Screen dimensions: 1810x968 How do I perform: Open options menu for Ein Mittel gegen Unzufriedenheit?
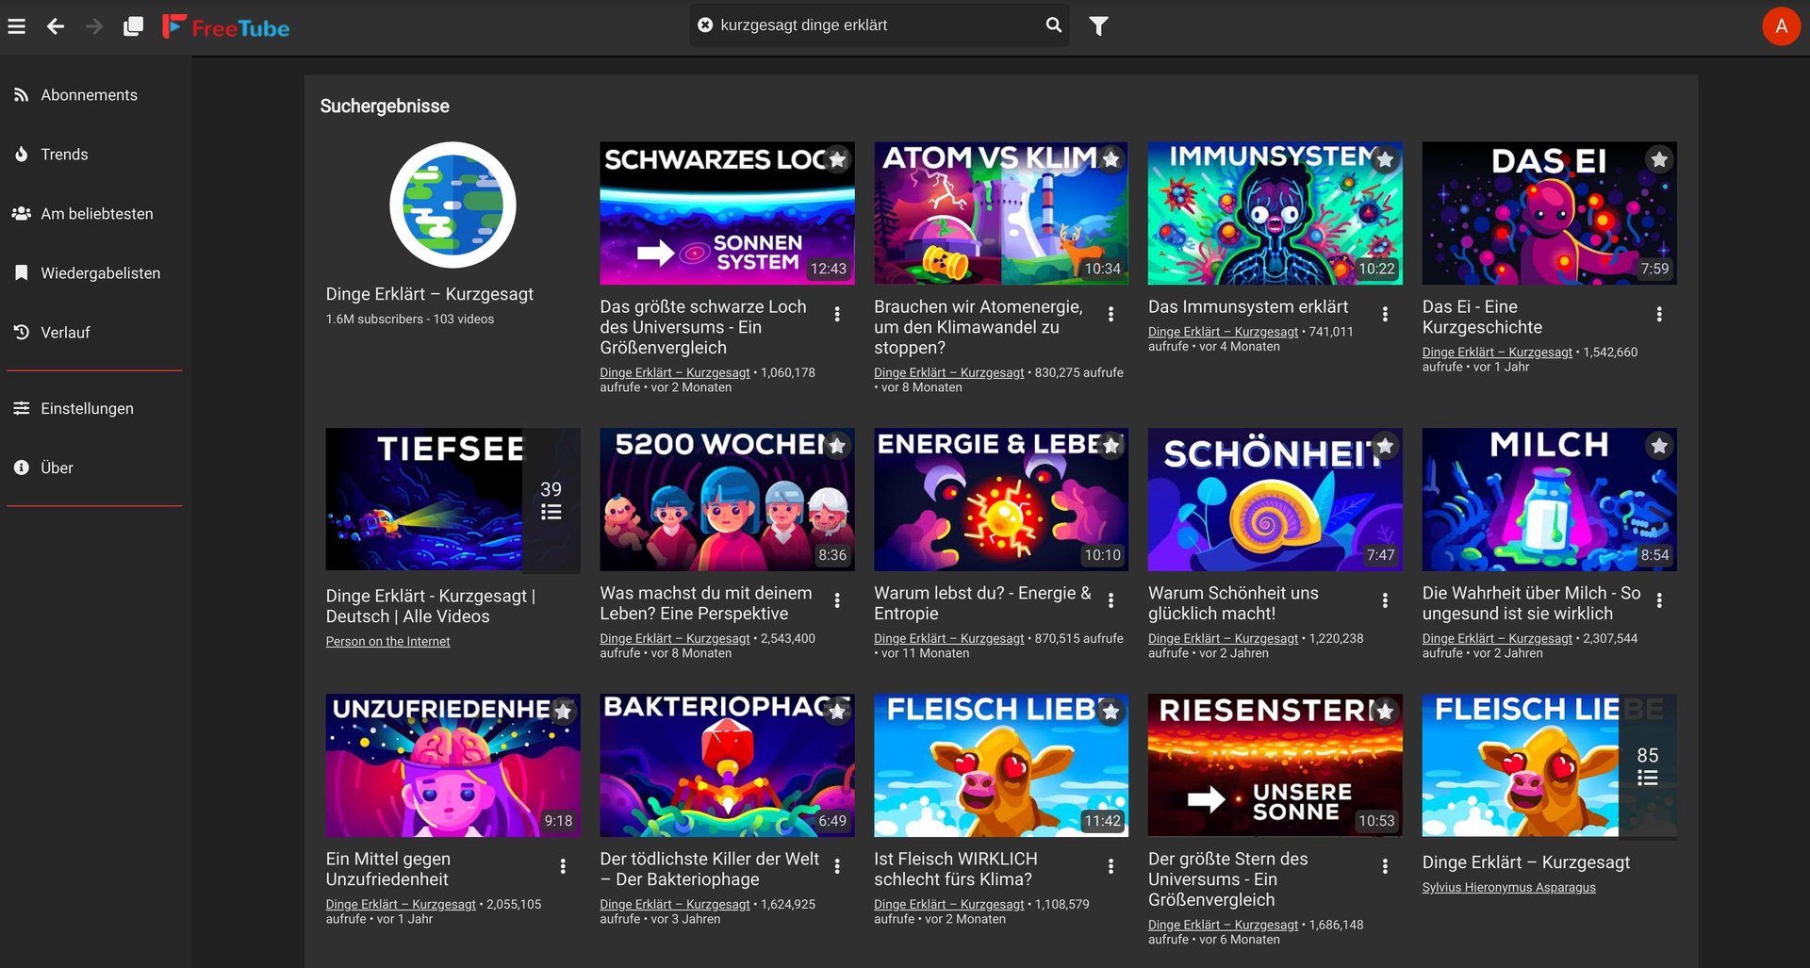[563, 866]
